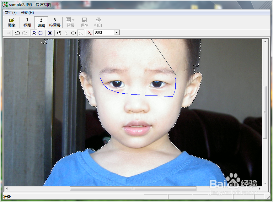Click the horizontal scrollbar right arrow
This screenshot has height=202, width=273.
(x=260, y=188)
